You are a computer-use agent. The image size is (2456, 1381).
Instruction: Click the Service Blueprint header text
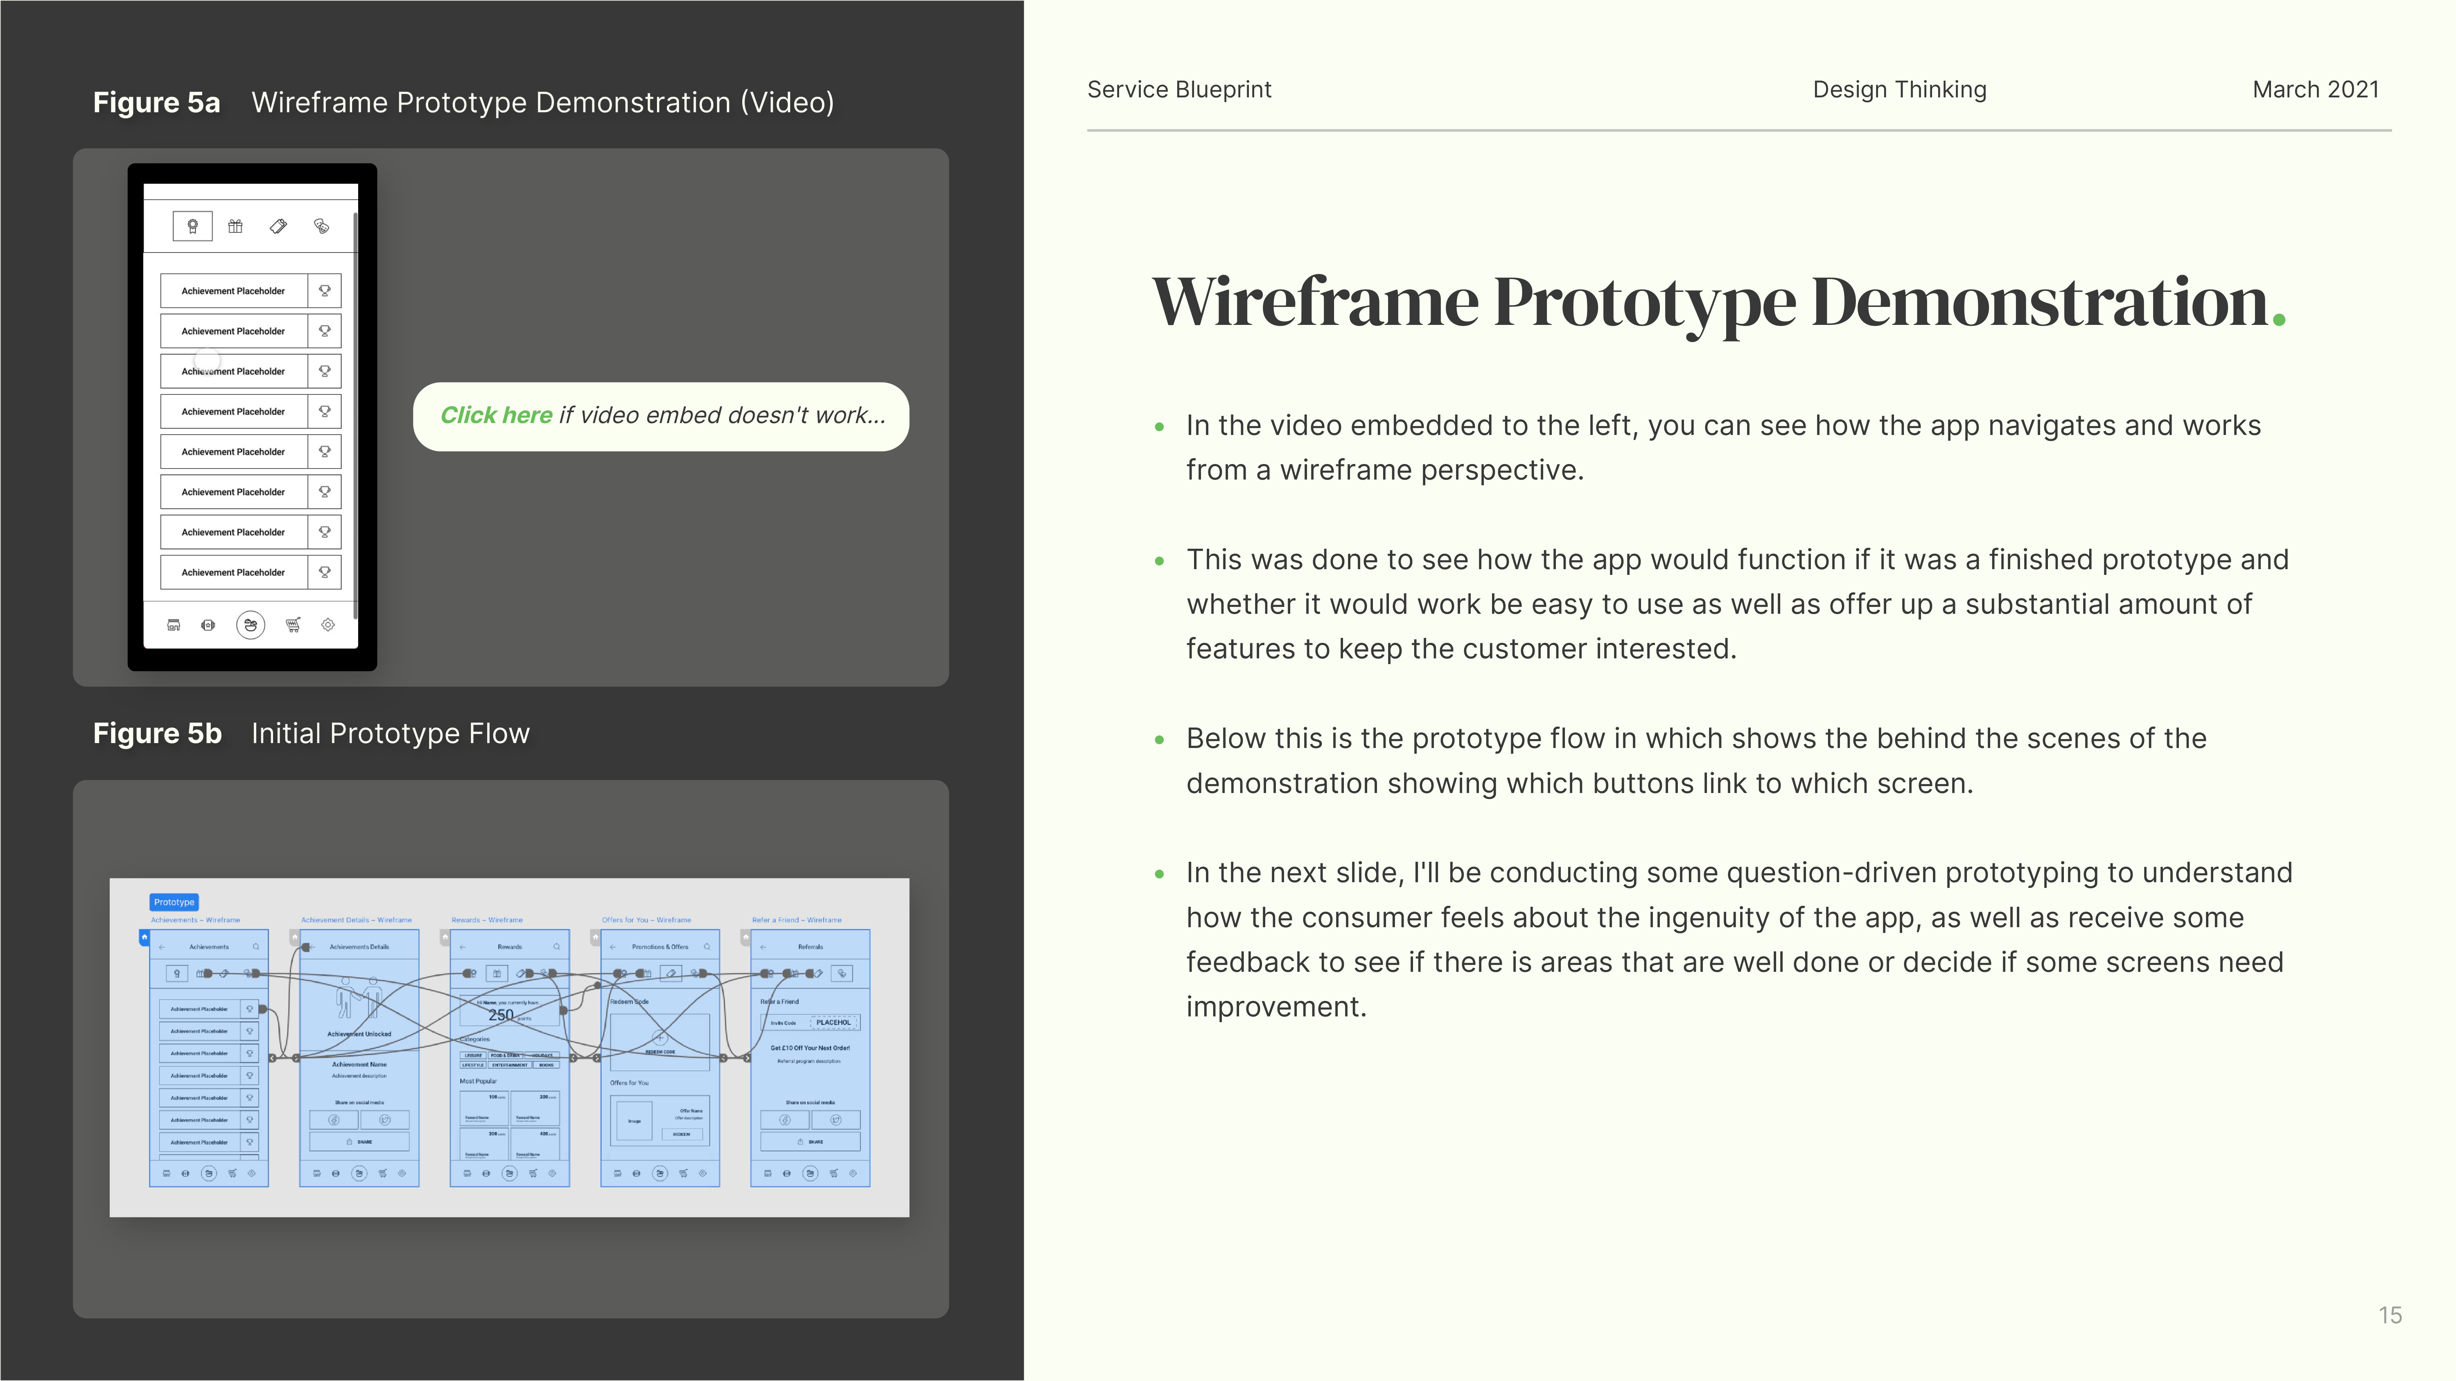point(1178,90)
